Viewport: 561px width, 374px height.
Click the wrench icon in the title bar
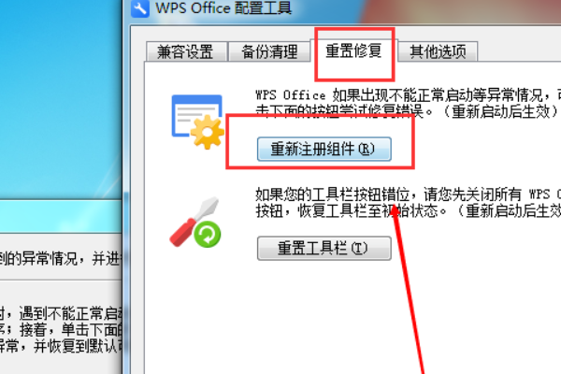pyautogui.click(x=140, y=8)
